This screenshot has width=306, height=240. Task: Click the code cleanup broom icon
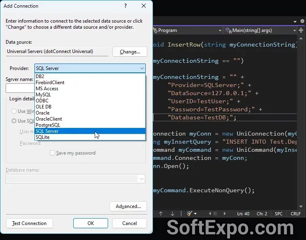[x=189, y=214]
